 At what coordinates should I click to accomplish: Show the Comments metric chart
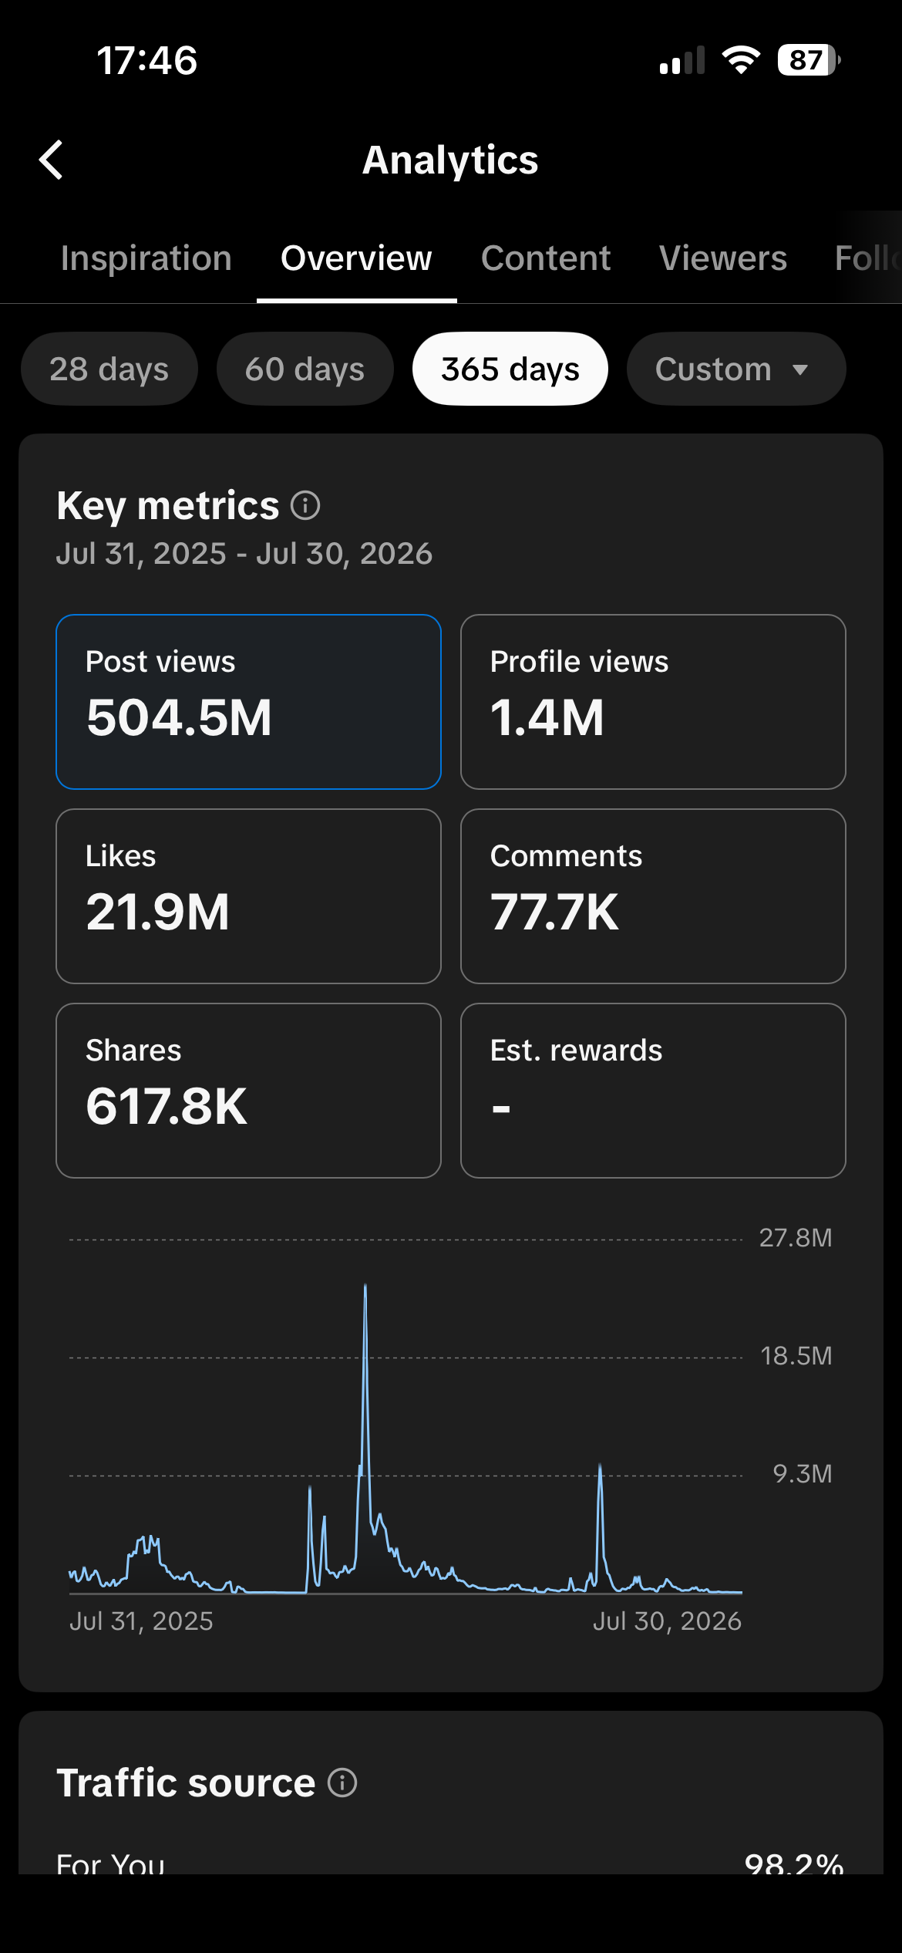tap(653, 896)
